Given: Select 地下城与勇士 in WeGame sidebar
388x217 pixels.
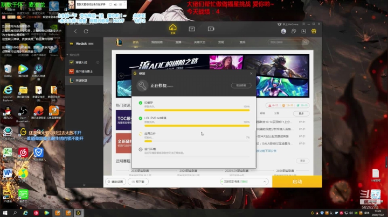Looking at the screenshot, I should pyautogui.click(x=84, y=71).
